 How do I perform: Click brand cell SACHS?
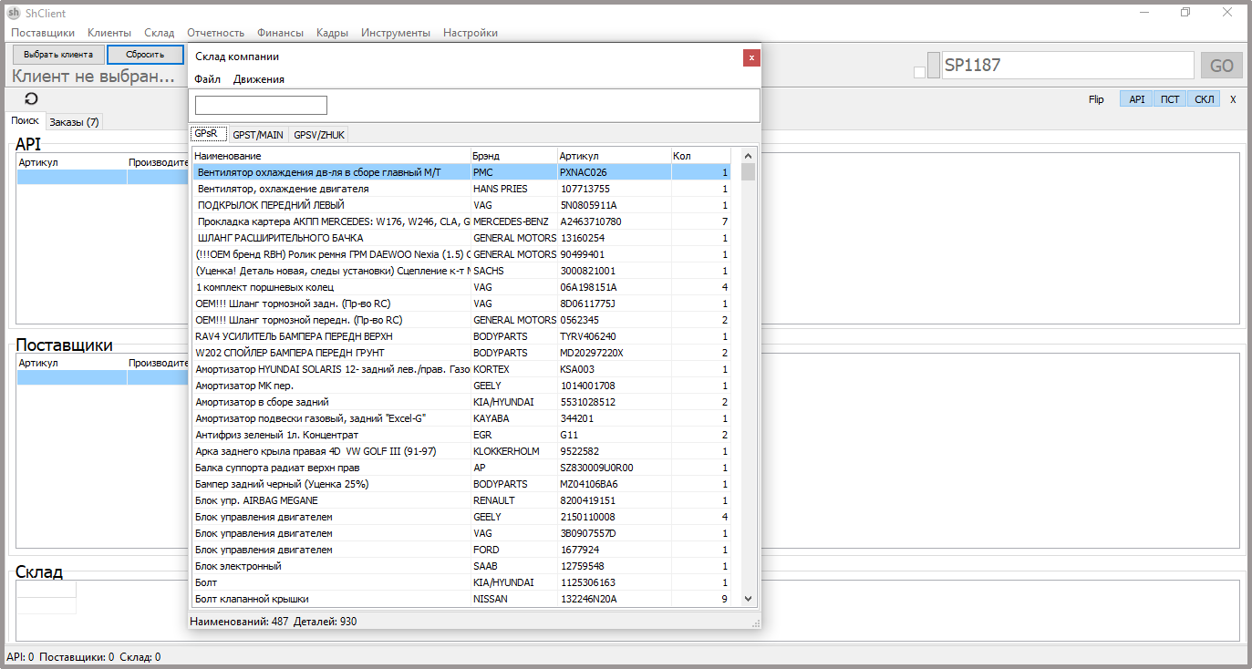[x=513, y=271]
